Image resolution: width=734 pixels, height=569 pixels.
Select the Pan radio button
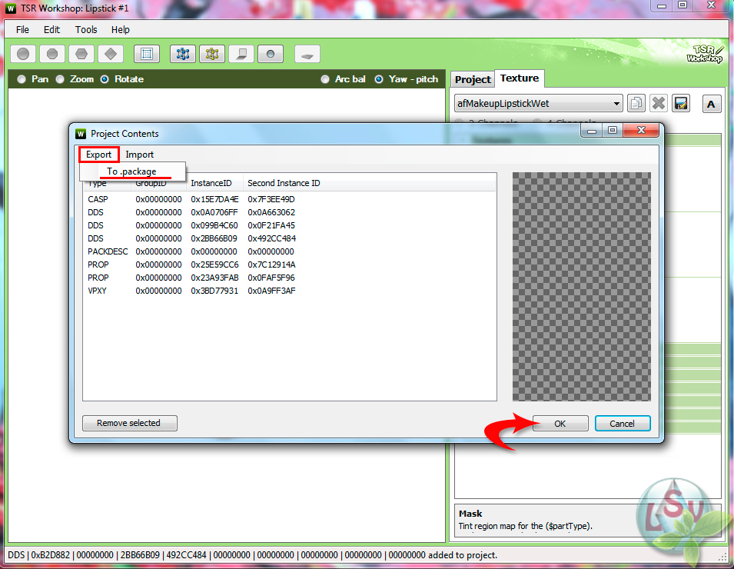(22, 79)
